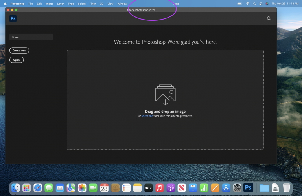Click the 'Welcome to Photoshop' heading text
The width and height of the screenshot is (302, 196).
tap(165, 42)
